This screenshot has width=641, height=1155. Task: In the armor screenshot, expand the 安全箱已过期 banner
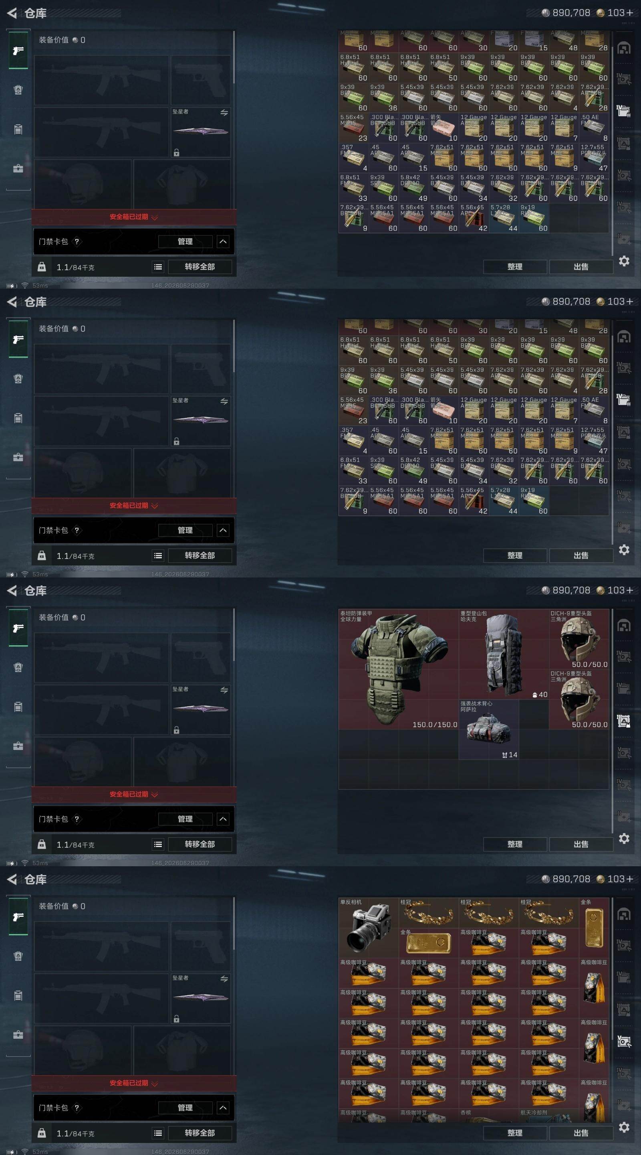tap(133, 794)
